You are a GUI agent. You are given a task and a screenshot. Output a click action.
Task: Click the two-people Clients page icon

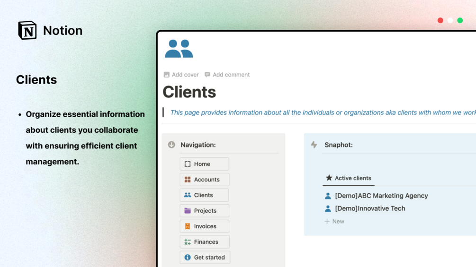(x=179, y=48)
